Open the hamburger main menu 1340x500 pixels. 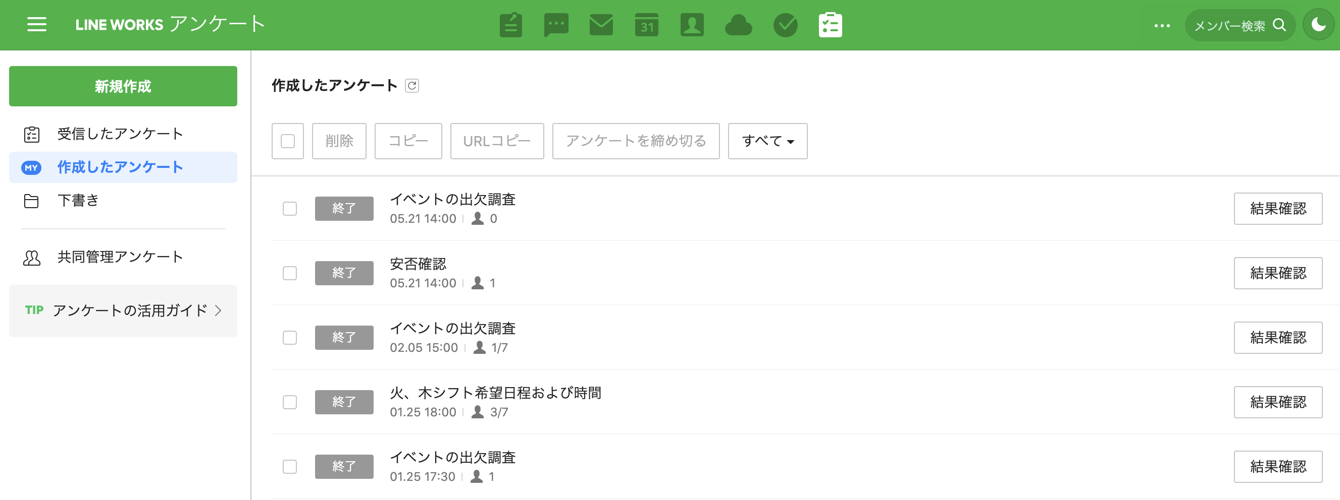tap(37, 24)
